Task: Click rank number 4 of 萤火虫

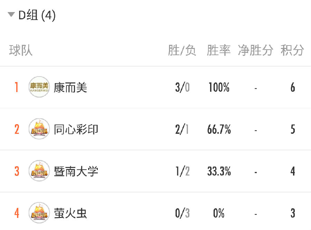Action: 17,213
